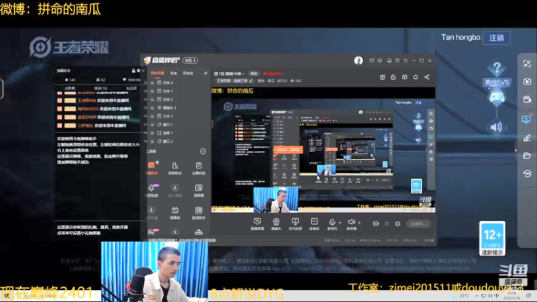
Task: Add 多媒体 media source
Action: click(314, 224)
